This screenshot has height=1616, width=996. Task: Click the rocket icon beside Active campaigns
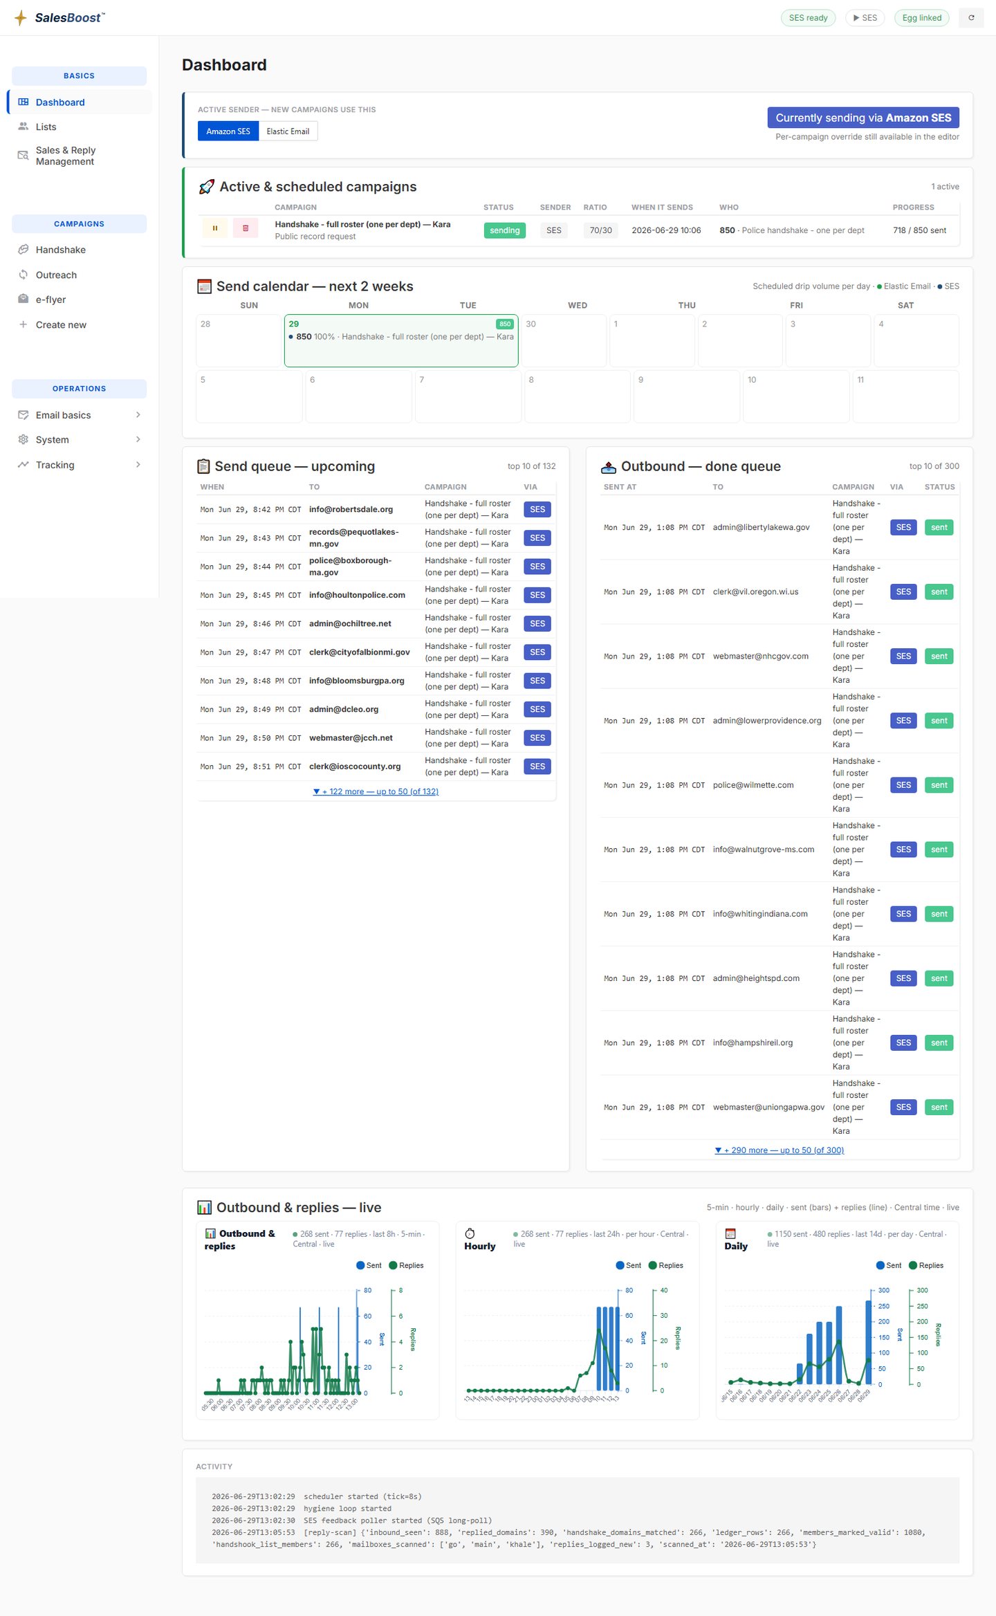pos(206,187)
